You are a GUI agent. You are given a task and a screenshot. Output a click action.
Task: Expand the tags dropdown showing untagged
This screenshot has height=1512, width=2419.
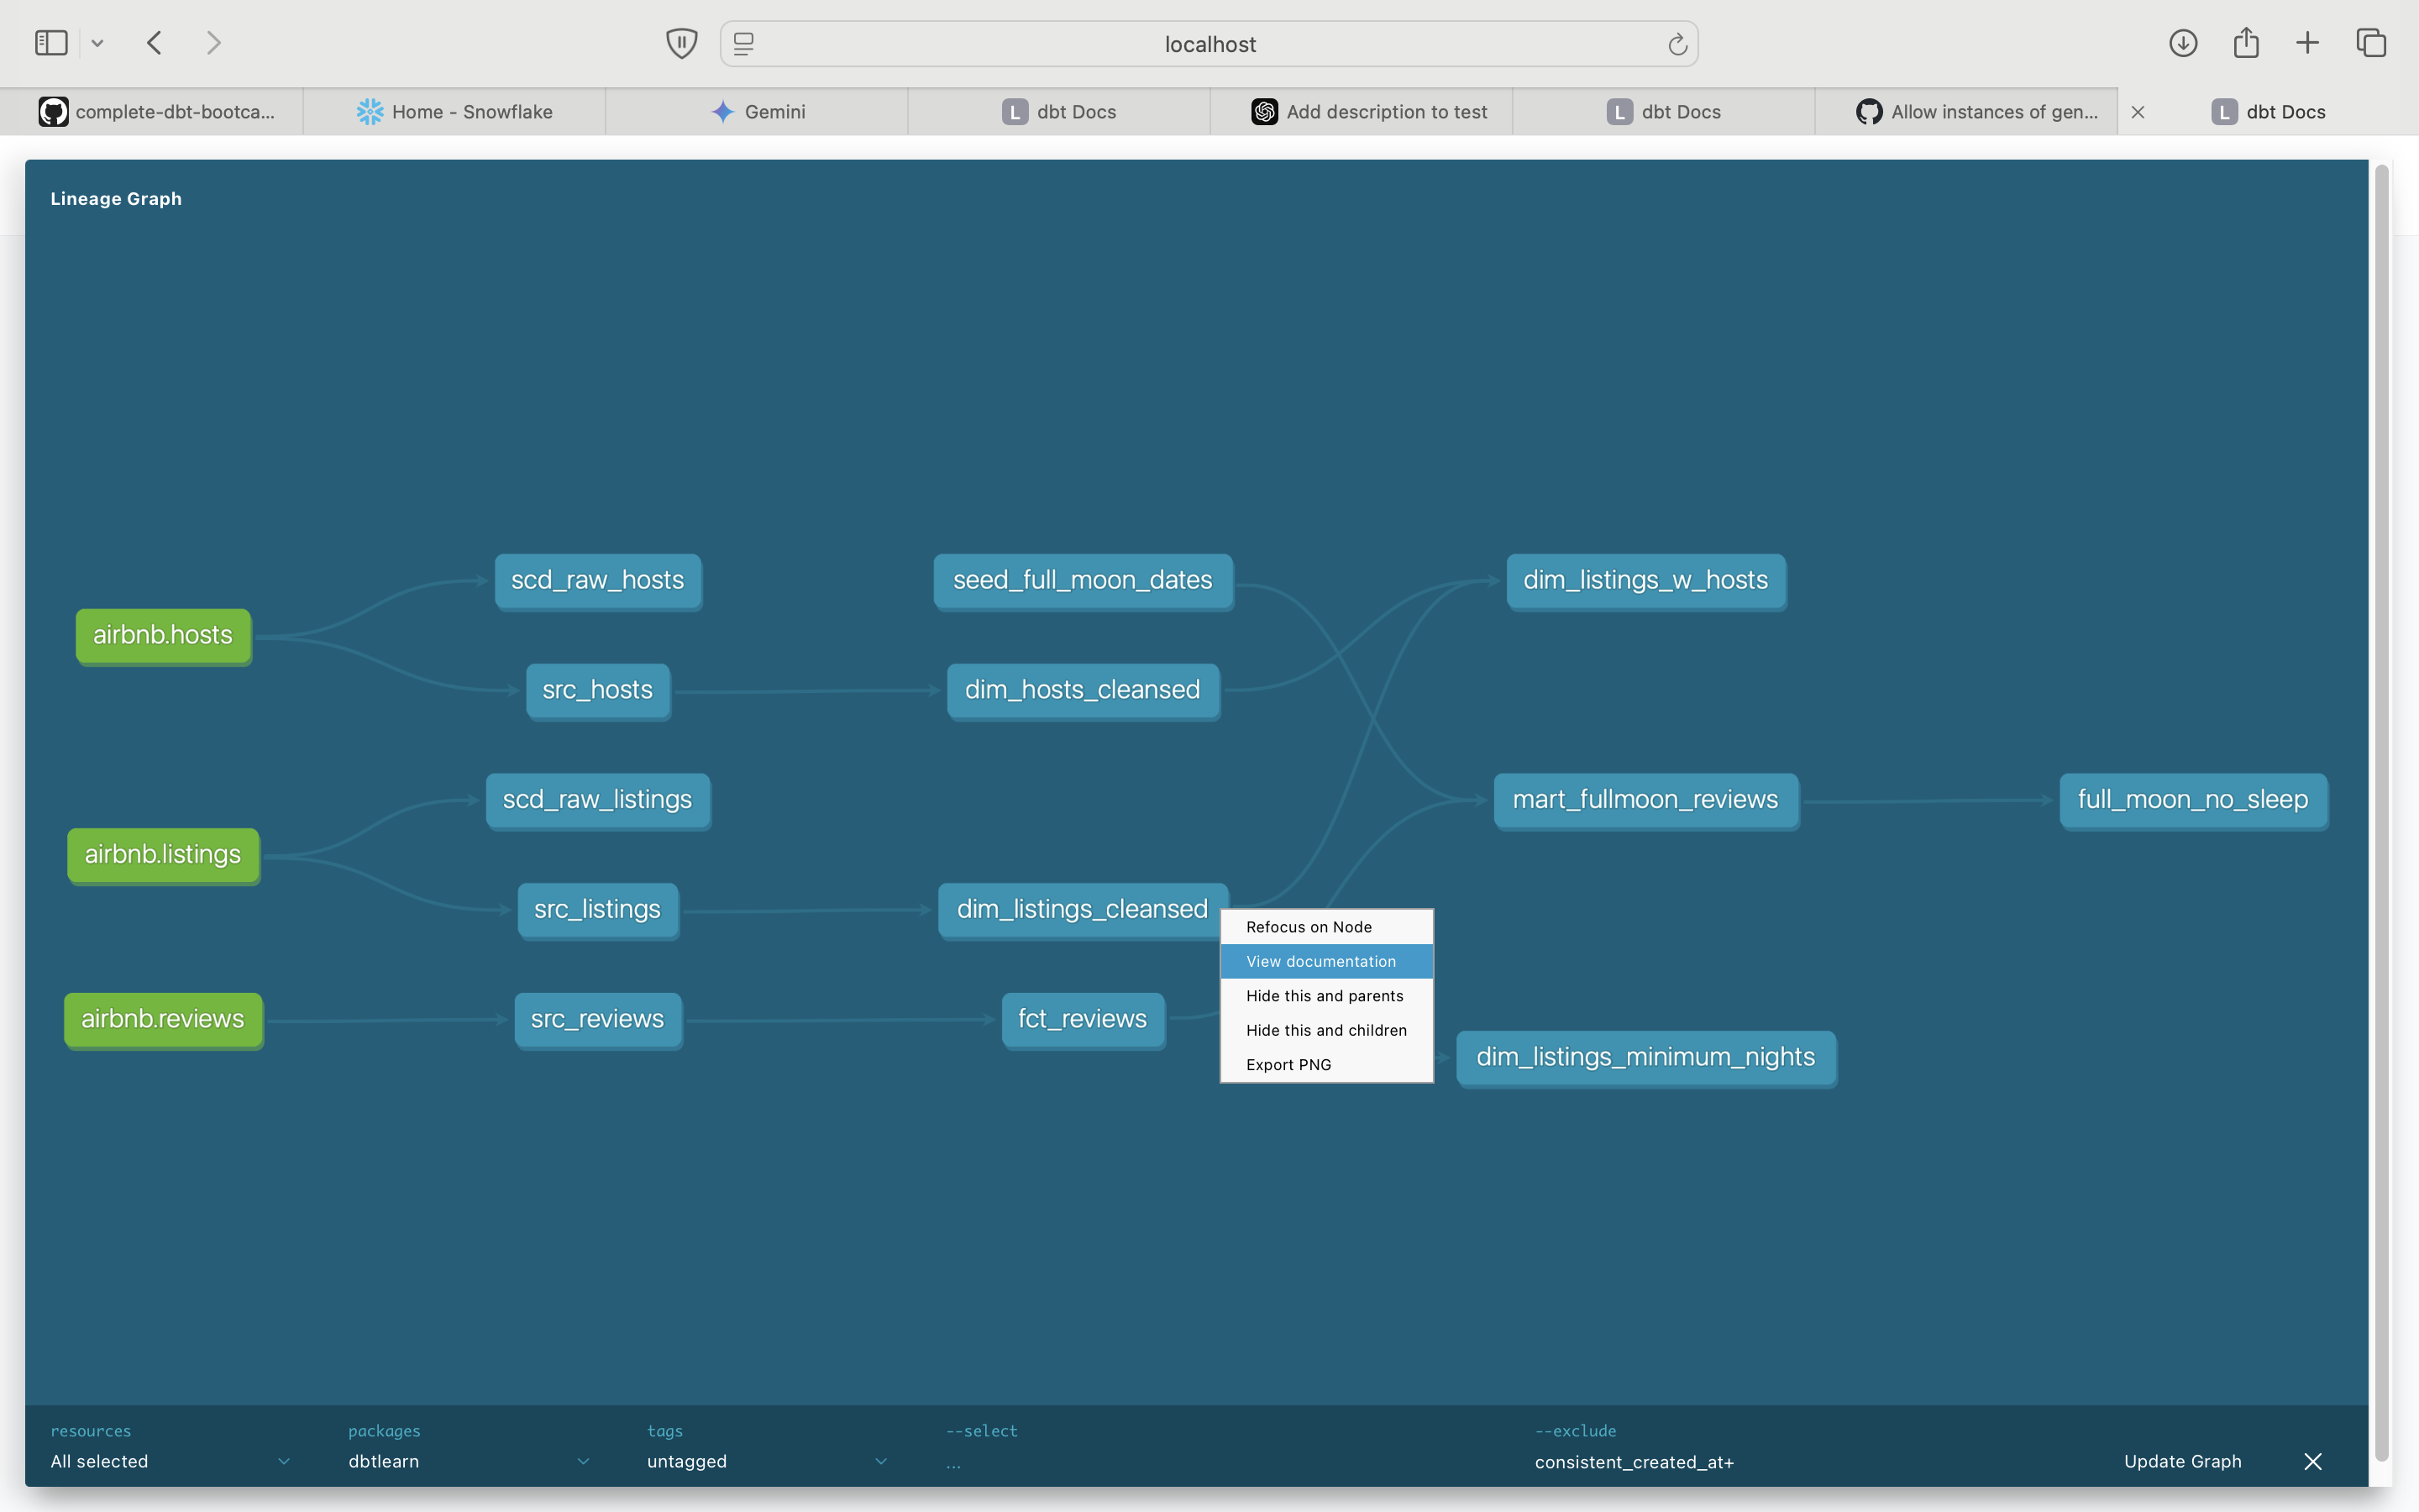pyautogui.click(x=880, y=1461)
